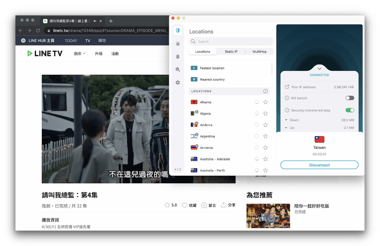Click inside the Locations Search field
The image size is (380, 246).
tap(231, 41)
